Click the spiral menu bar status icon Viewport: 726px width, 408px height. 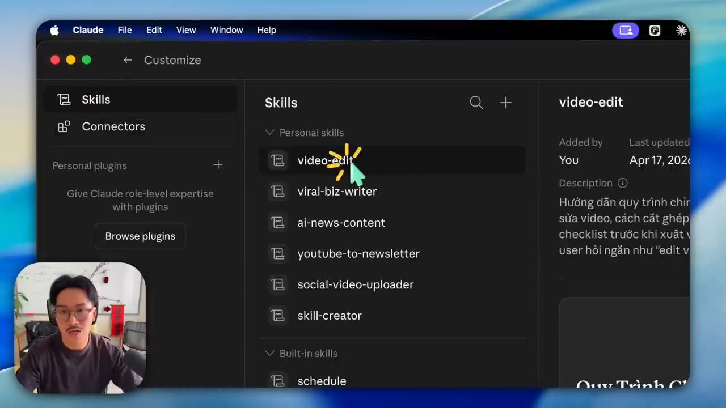655,31
